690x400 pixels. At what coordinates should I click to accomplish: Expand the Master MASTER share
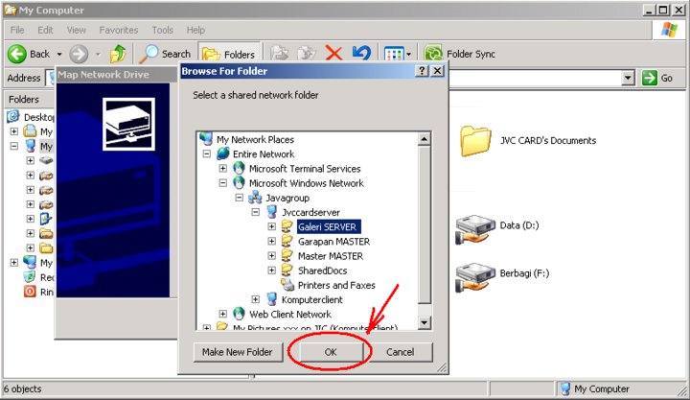[x=271, y=255]
